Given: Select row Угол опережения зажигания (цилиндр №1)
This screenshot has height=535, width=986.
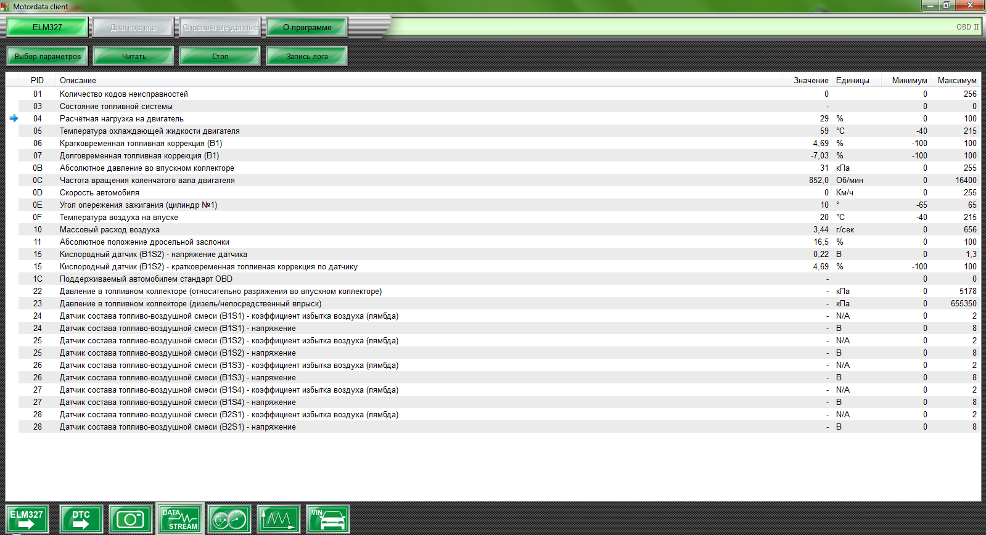Looking at the screenshot, I should (499, 205).
